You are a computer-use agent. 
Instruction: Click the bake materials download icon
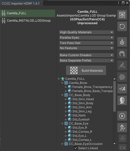click(x=122, y=42)
